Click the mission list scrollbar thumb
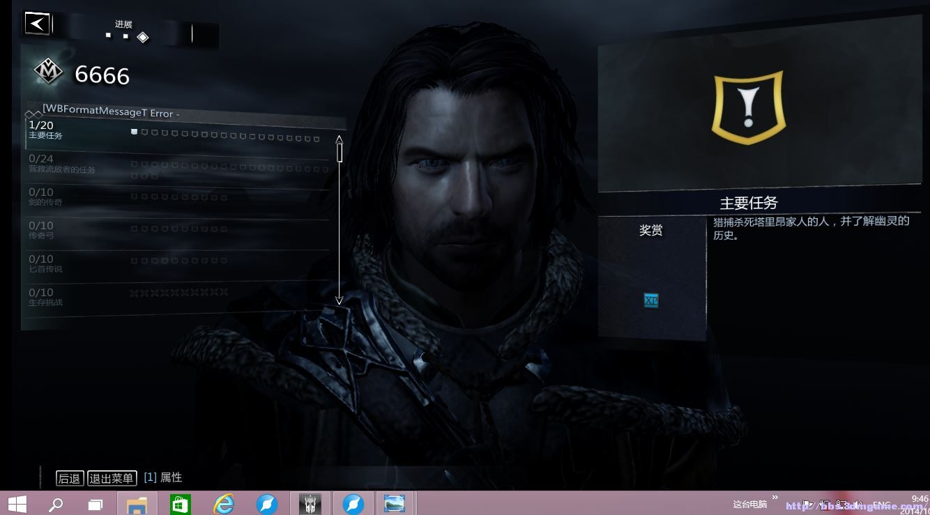This screenshot has height=515, width=930. pos(340,152)
